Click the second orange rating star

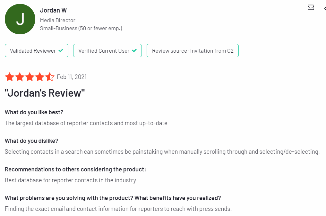[x=20, y=77]
